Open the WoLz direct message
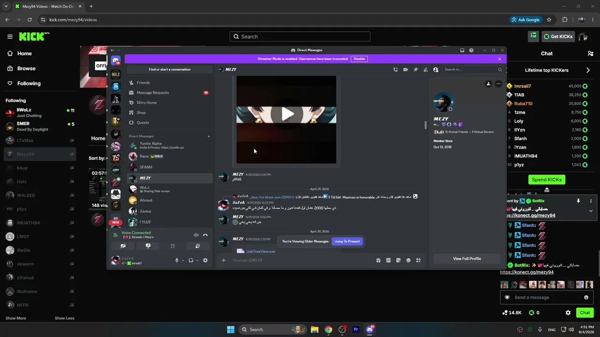Image resolution: width=600 pixels, height=337 pixels. point(169,189)
